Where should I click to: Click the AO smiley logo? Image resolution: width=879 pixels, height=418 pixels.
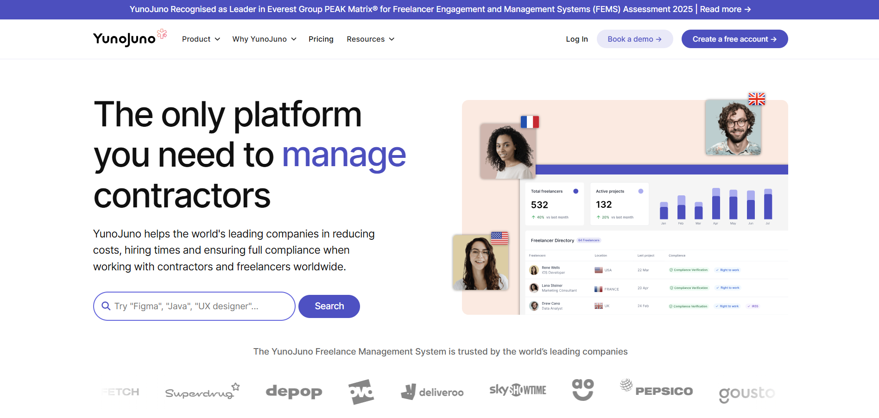click(x=583, y=390)
